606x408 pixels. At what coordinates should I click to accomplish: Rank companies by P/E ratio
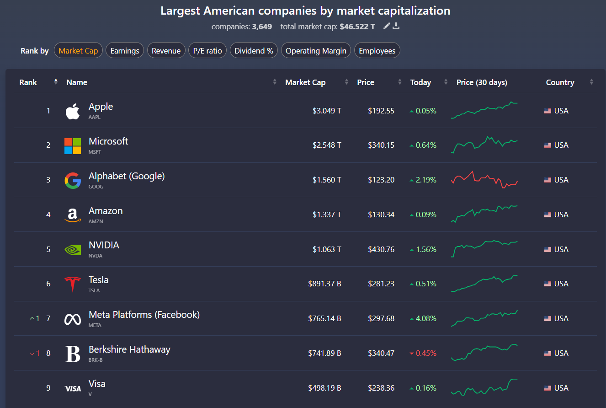coord(207,50)
